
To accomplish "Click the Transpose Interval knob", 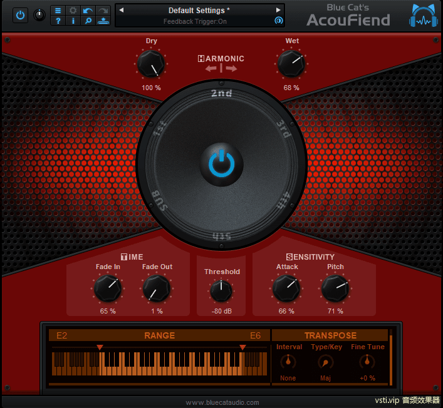I will 288,362.
